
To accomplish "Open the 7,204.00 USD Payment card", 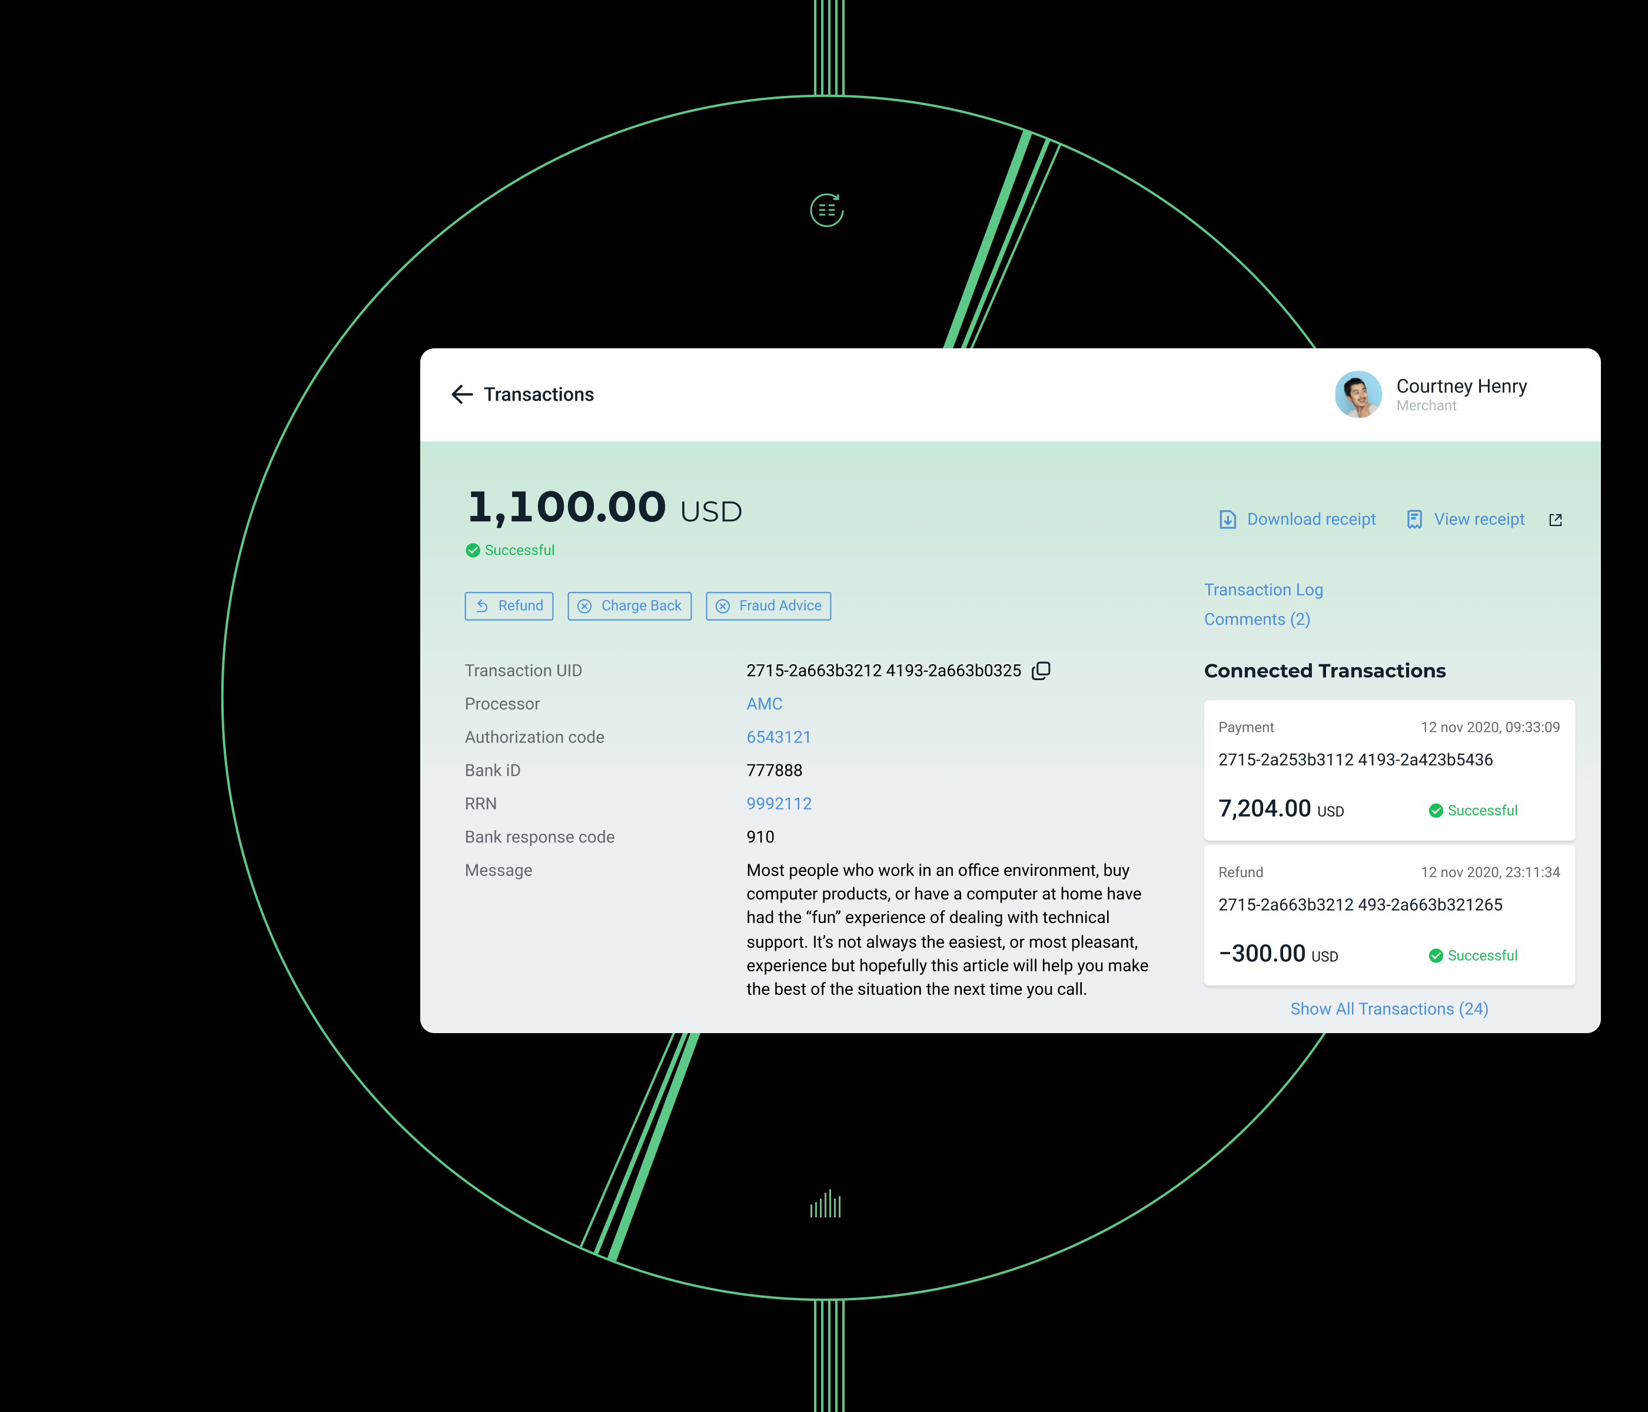I will (1388, 770).
